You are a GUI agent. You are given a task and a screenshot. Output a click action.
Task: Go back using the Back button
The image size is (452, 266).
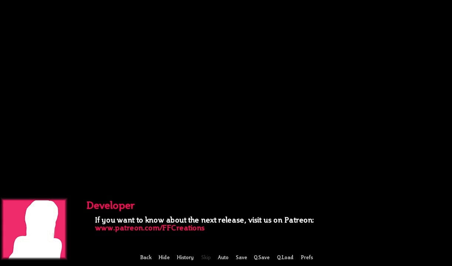pyautogui.click(x=146, y=257)
